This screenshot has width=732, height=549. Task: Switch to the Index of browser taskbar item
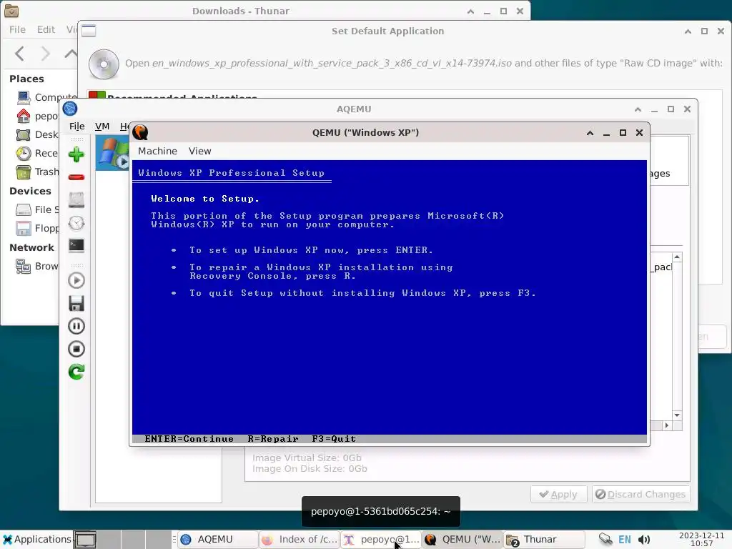pyautogui.click(x=300, y=539)
